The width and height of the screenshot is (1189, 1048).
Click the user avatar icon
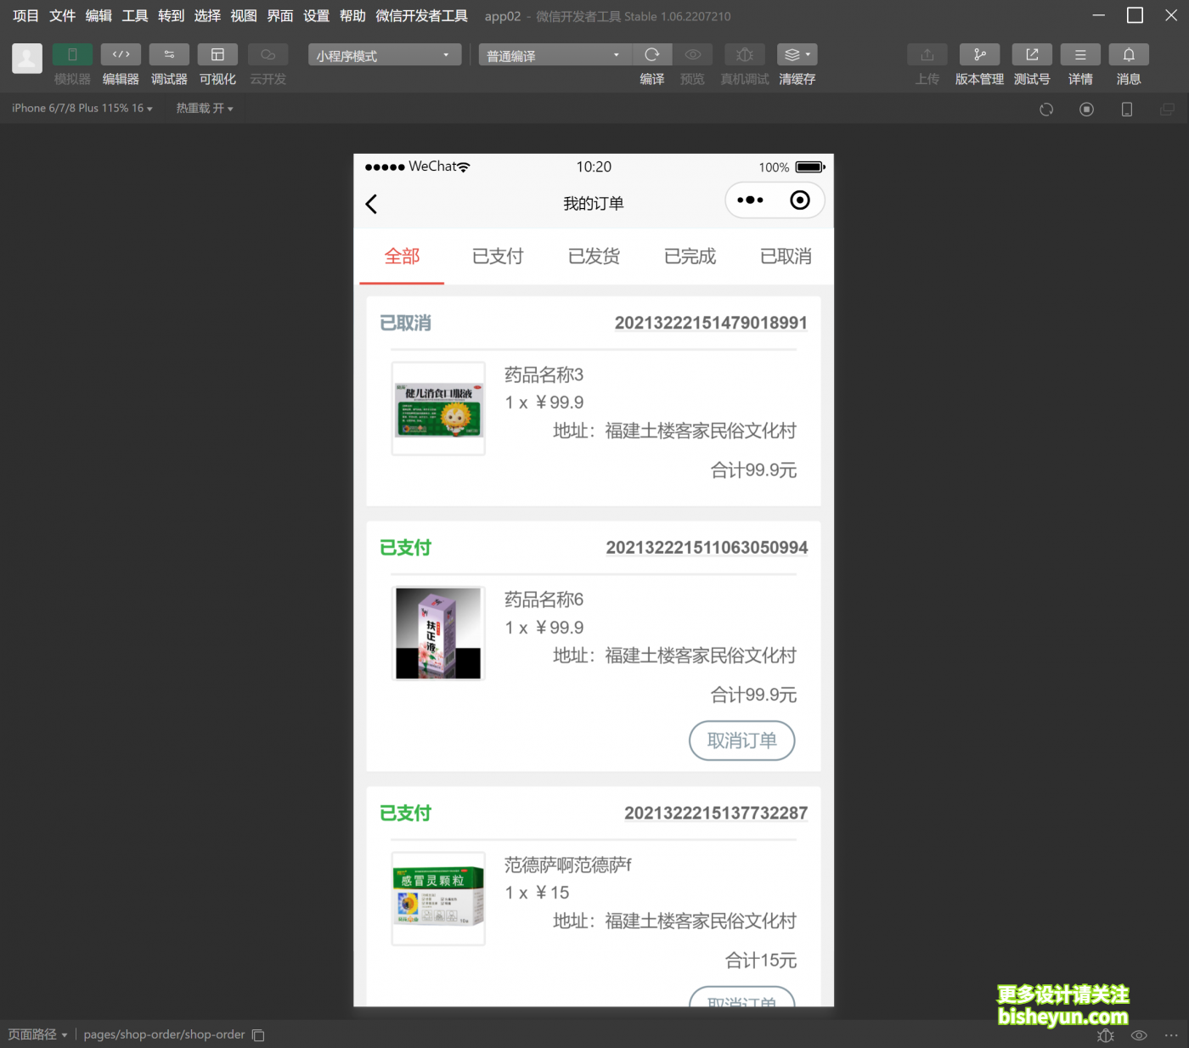(x=27, y=58)
